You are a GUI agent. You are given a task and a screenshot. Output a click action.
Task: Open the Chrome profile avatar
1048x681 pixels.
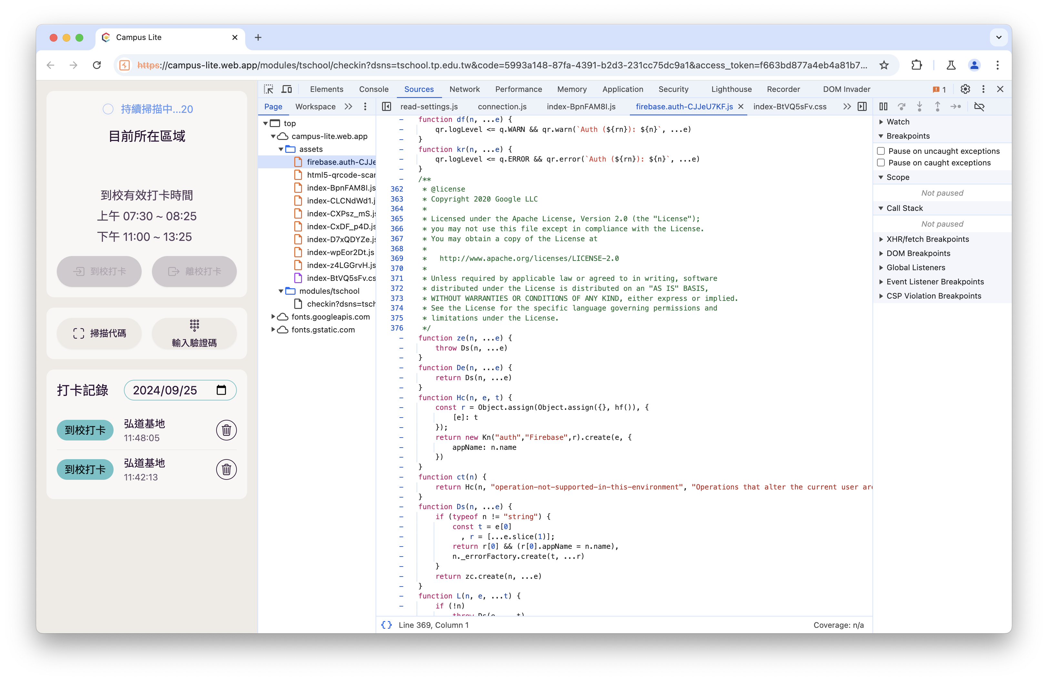point(974,65)
